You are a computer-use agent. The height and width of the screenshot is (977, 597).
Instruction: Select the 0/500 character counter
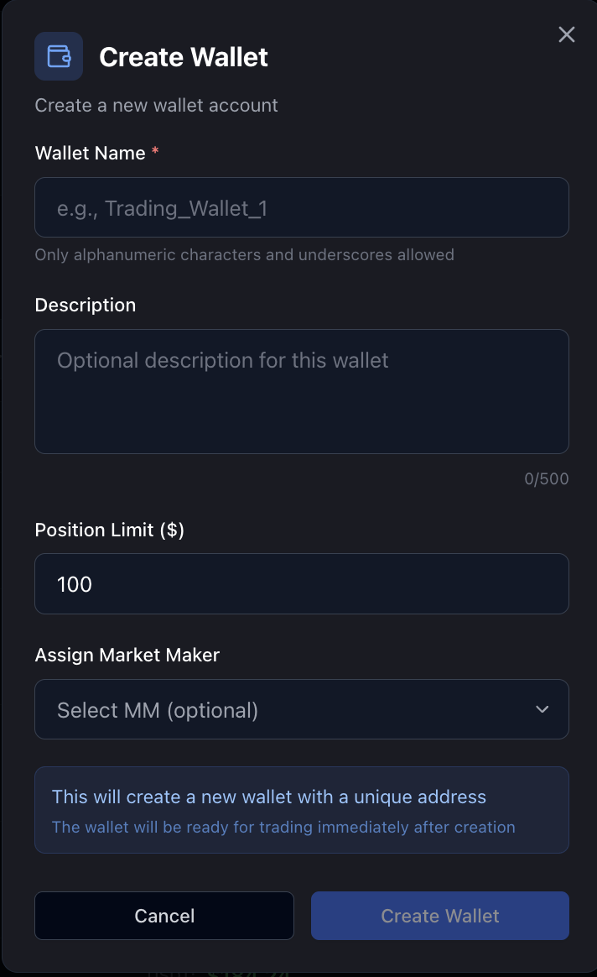[x=547, y=478]
